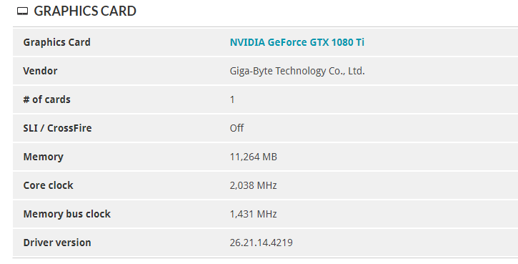
Task: Click the Core clock label
Action: pos(49,185)
